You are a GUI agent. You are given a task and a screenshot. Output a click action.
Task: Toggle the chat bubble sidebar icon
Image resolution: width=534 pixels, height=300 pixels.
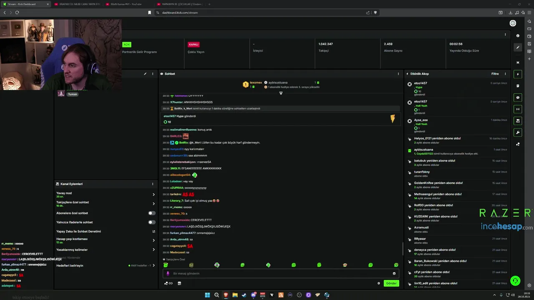point(518,97)
